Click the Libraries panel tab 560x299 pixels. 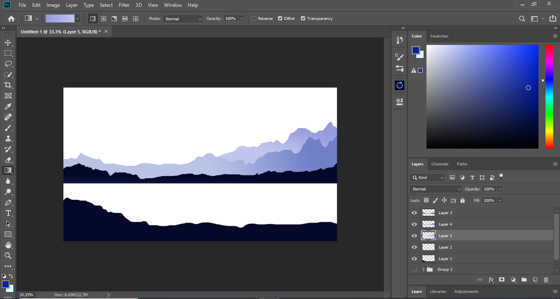click(437, 292)
